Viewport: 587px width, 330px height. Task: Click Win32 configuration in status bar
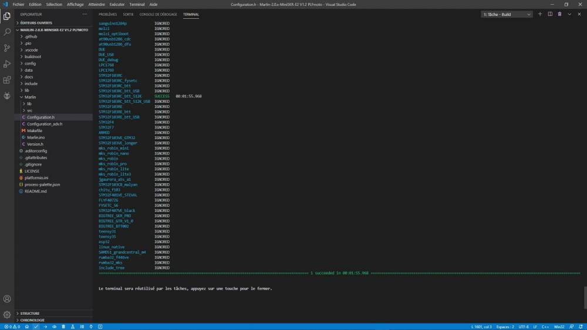559,326
